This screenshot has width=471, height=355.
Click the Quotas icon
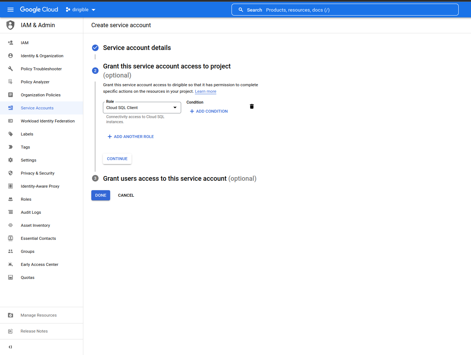click(x=11, y=277)
